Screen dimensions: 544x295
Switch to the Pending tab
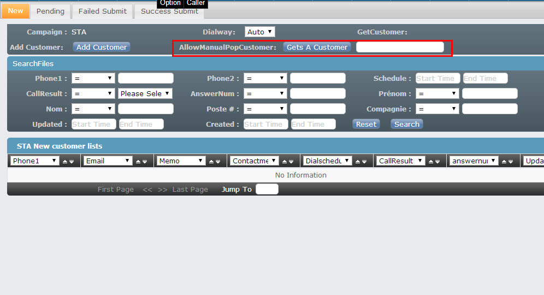[x=50, y=11]
